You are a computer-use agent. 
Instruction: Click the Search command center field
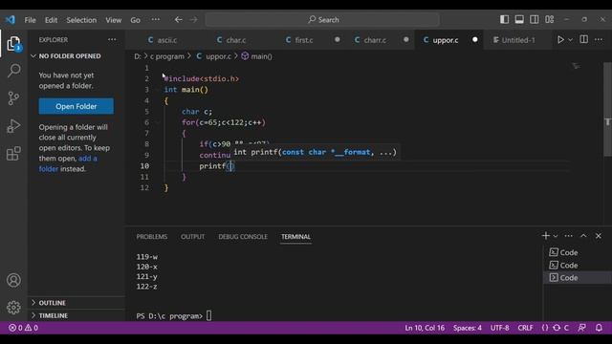(x=322, y=19)
